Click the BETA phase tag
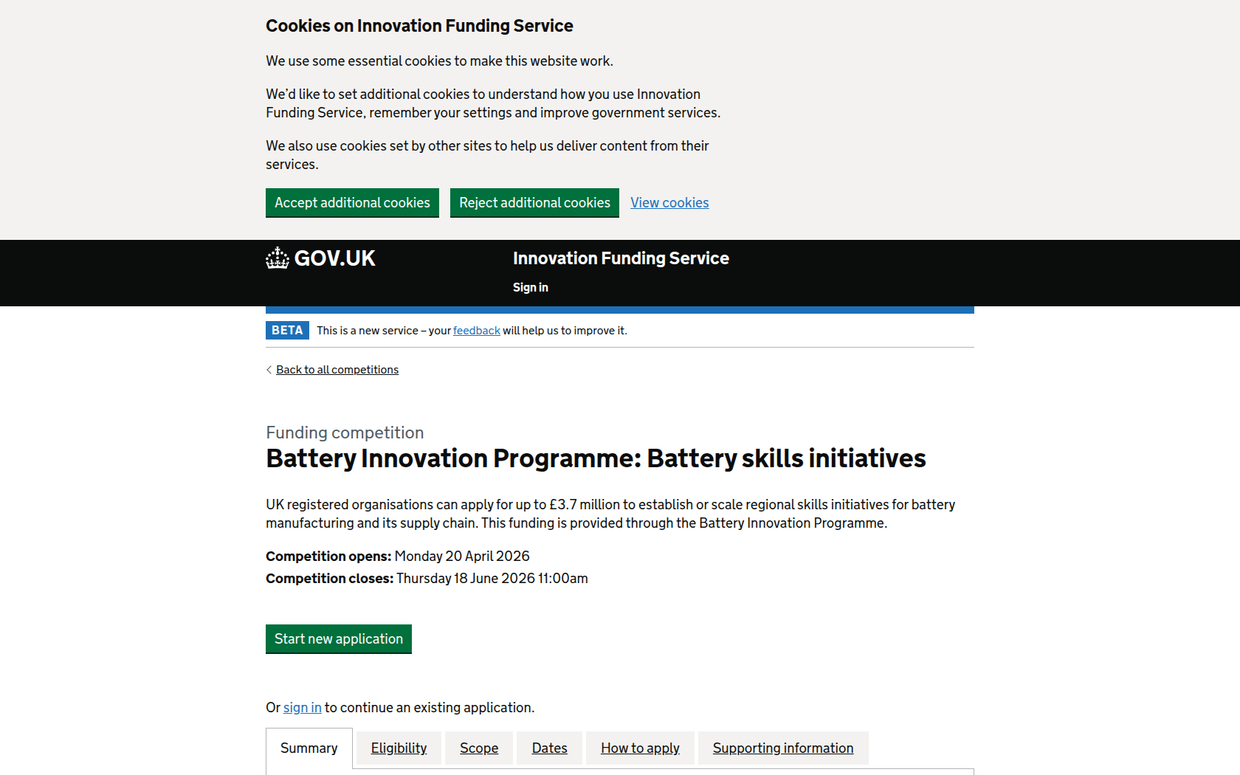Image resolution: width=1240 pixels, height=775 pixels. click(287, 331)
